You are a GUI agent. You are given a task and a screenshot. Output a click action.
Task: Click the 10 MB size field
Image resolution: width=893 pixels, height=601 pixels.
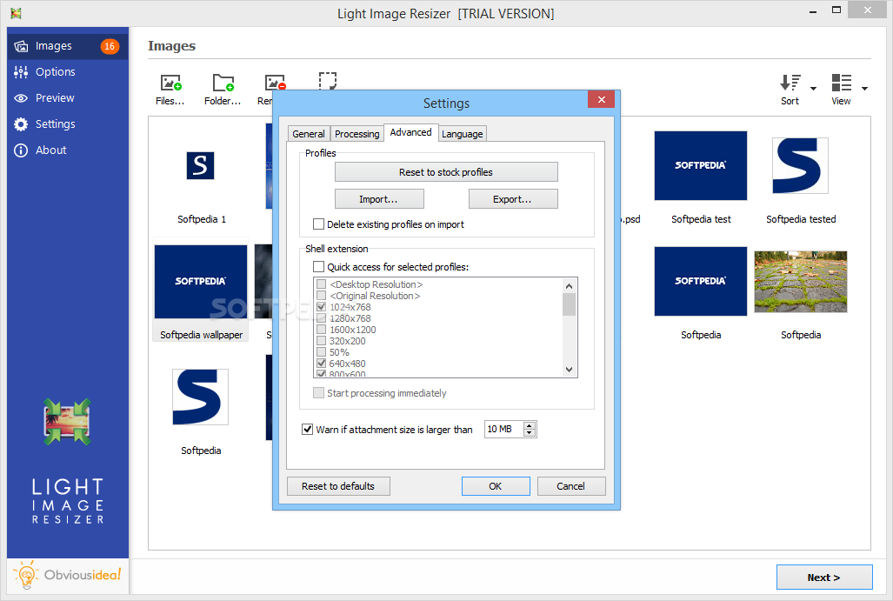503,429
